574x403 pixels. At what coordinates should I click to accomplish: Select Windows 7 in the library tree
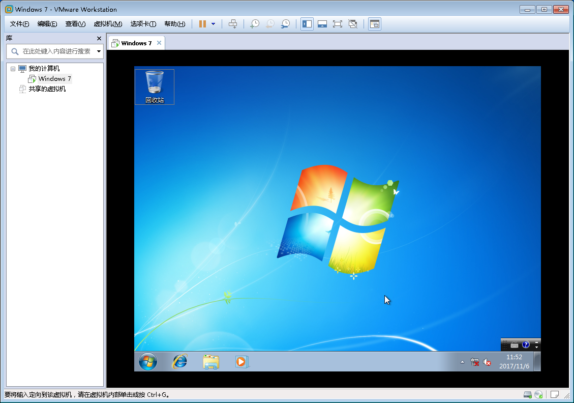[x=54, y=78]
